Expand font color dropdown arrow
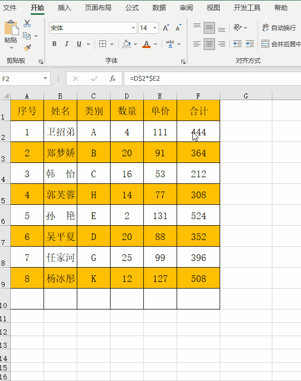Screen dimensions: 301x381 [x=155, y=44]
